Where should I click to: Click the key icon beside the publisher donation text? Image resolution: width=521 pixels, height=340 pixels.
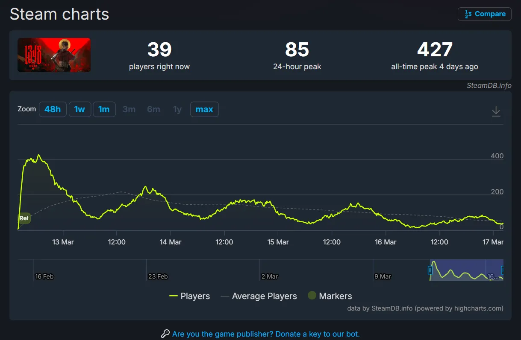[165, 334]
